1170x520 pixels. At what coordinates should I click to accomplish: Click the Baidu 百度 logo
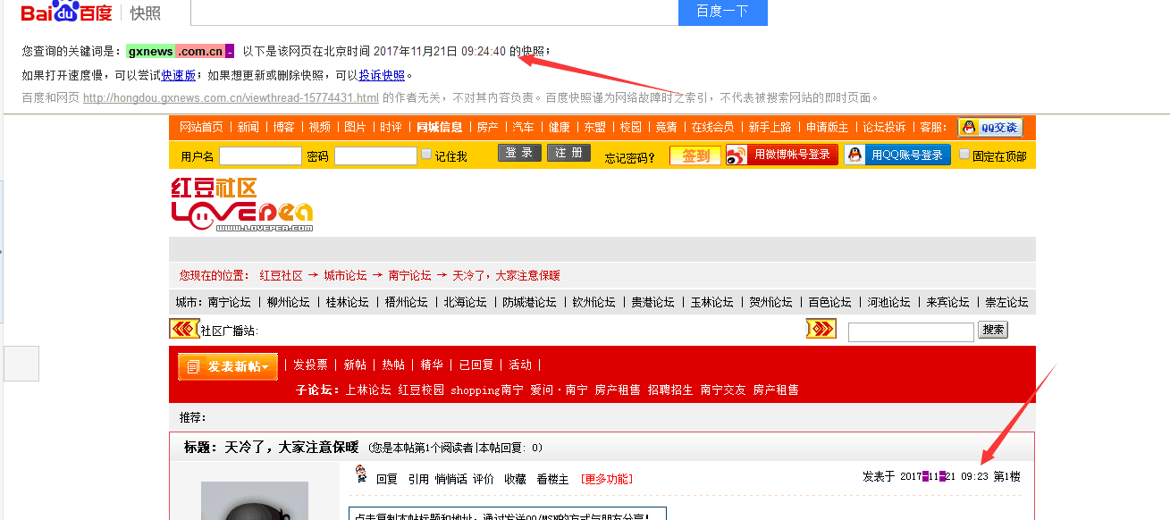tap(54, 13)
